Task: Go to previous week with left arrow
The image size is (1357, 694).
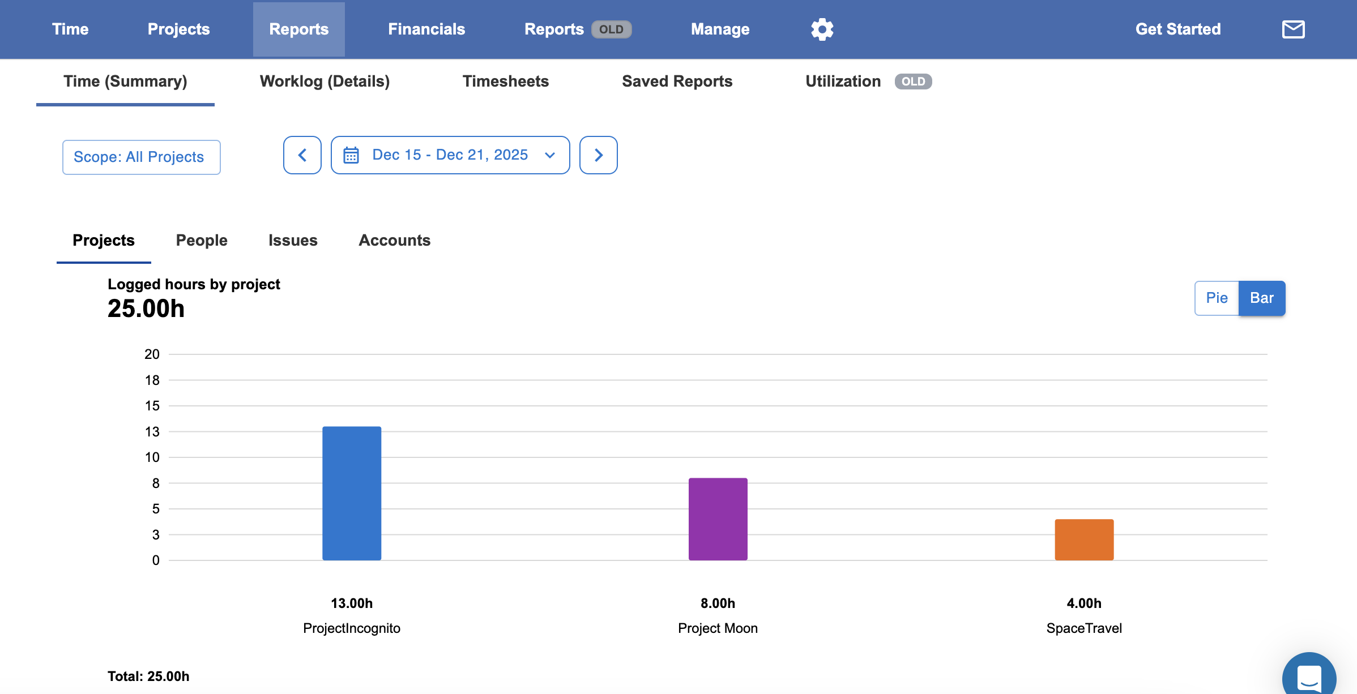Action: (x=302, y=155)
